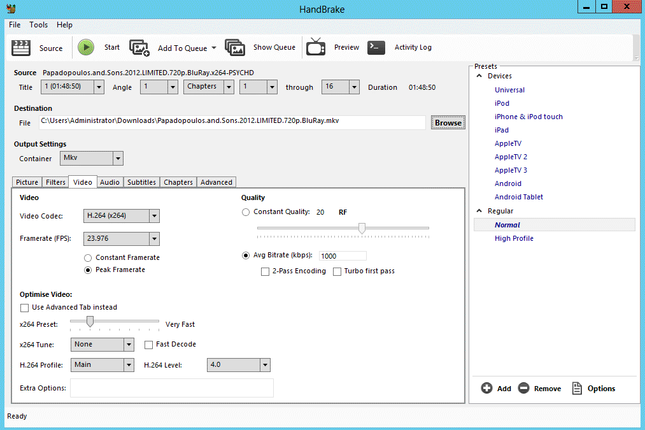Image resolution: width=645 pixels, height=430 pixels.
Task: Switch to the Audio tab
Action: coord(110,182)
